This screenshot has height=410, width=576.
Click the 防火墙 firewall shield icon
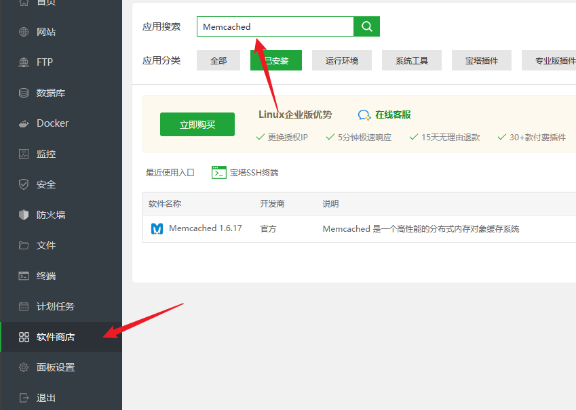click(x=24, y=215)
